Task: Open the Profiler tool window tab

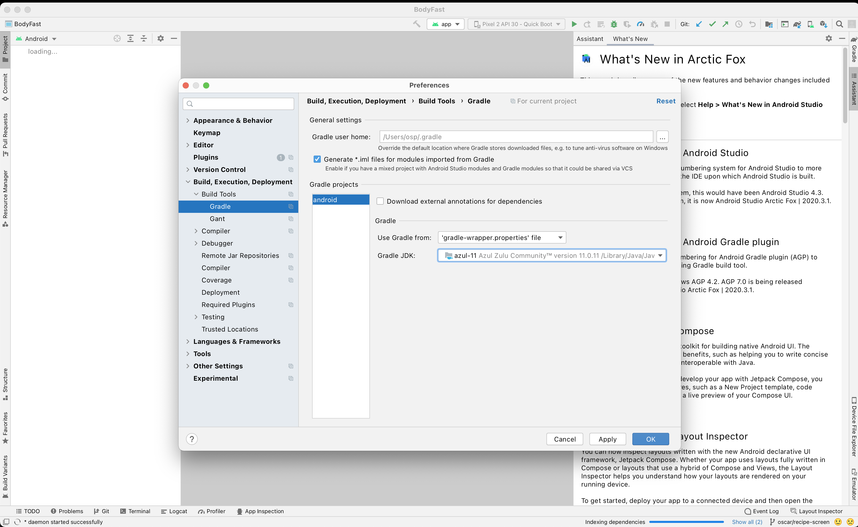Action: (212, 511)
